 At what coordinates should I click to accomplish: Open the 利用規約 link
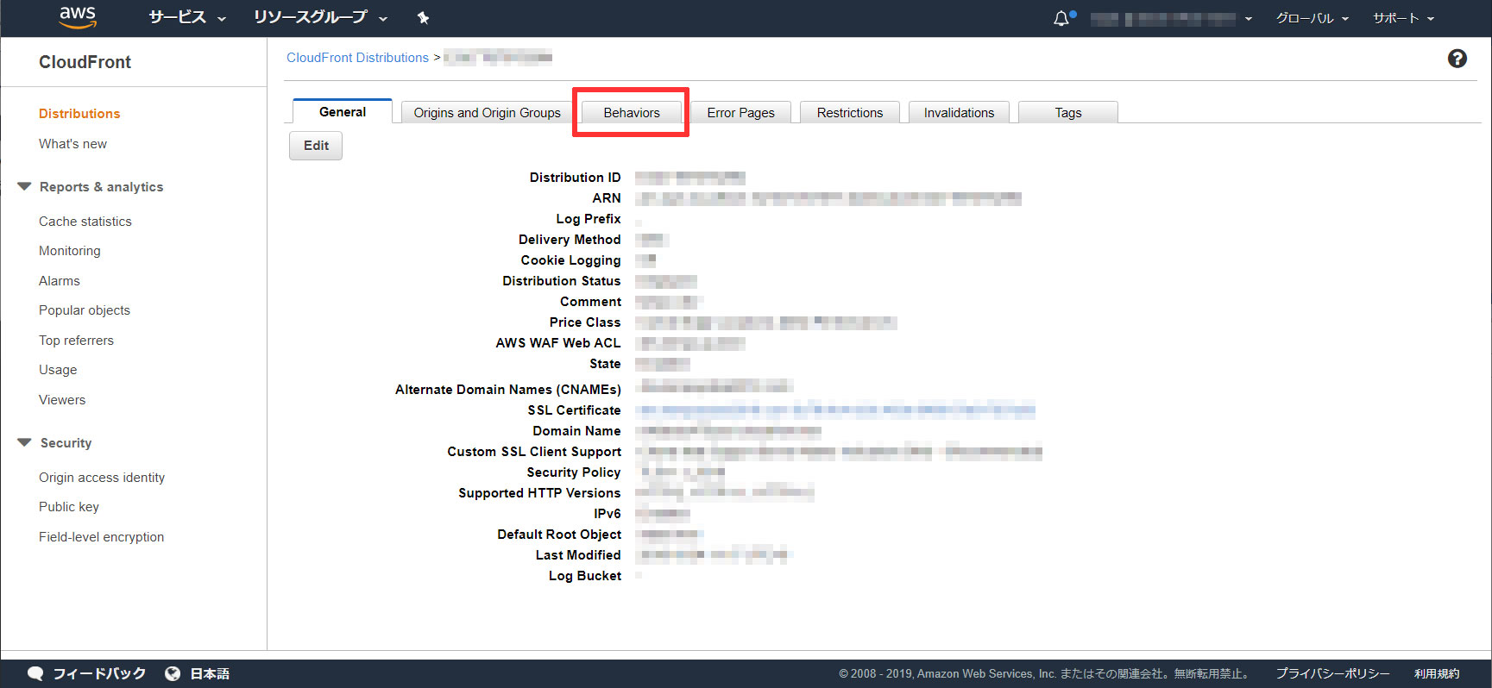pos(1437,673)
